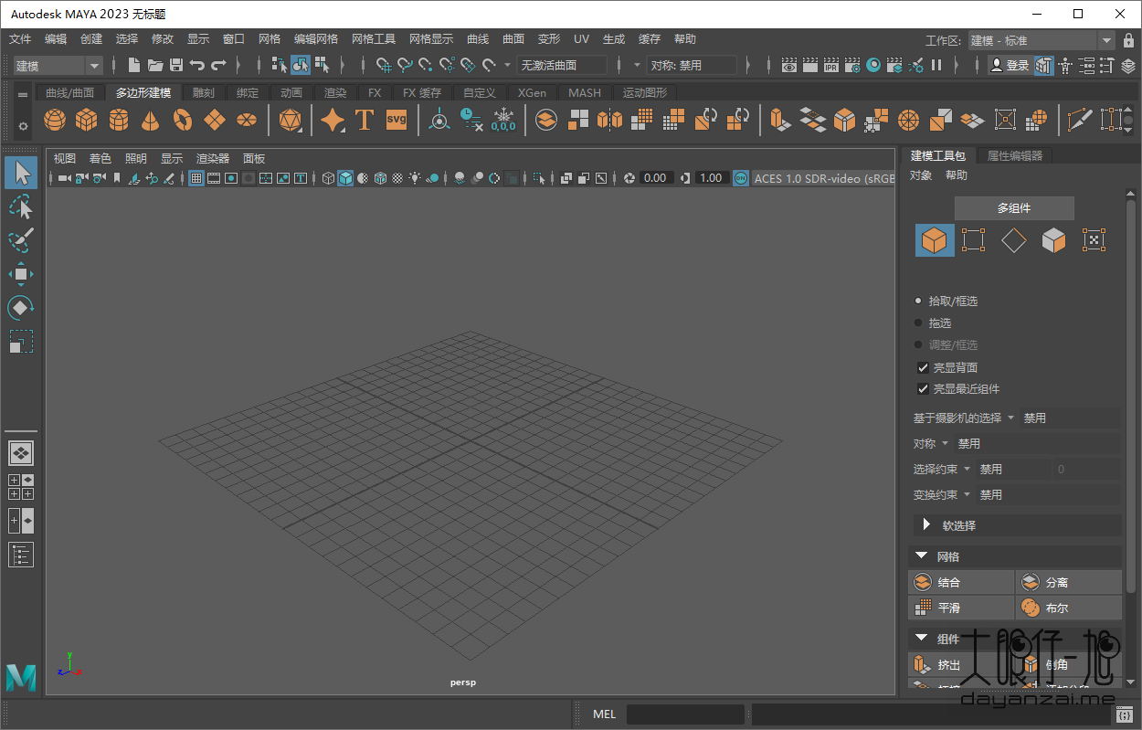Toggle the 亮显背面 checkbox
This screenshot has height=730, width=1142.
tap(923, 367)
